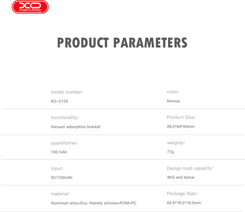Select the 77g weight value

(x=170, y=152)
